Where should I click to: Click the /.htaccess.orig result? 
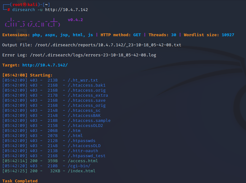tap(87, 90)
